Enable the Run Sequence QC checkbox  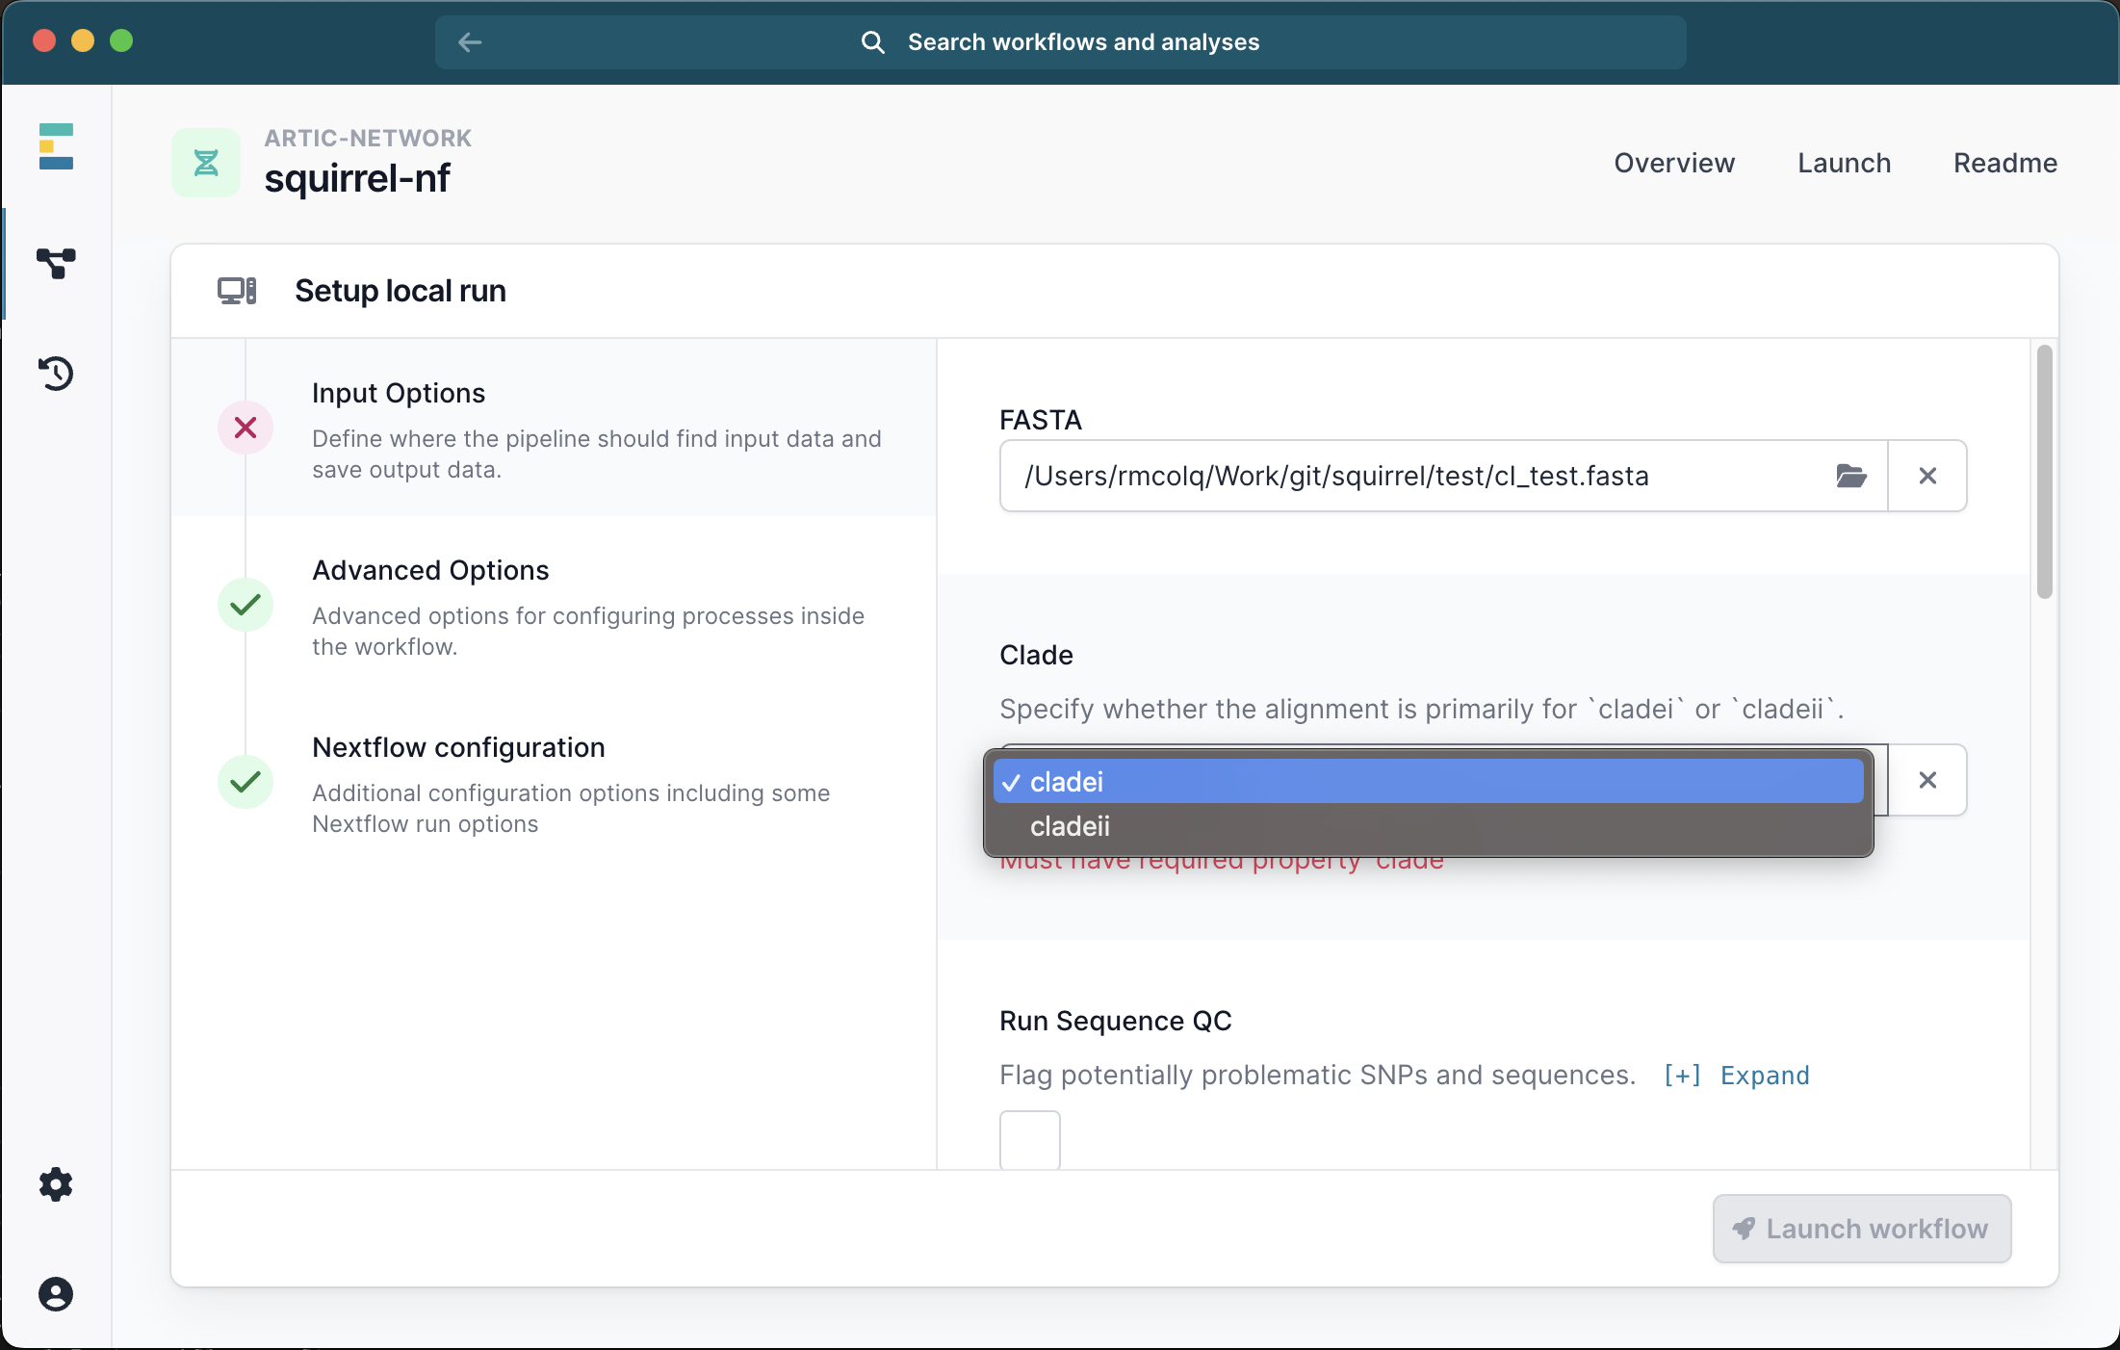tap(1029, 1140)
